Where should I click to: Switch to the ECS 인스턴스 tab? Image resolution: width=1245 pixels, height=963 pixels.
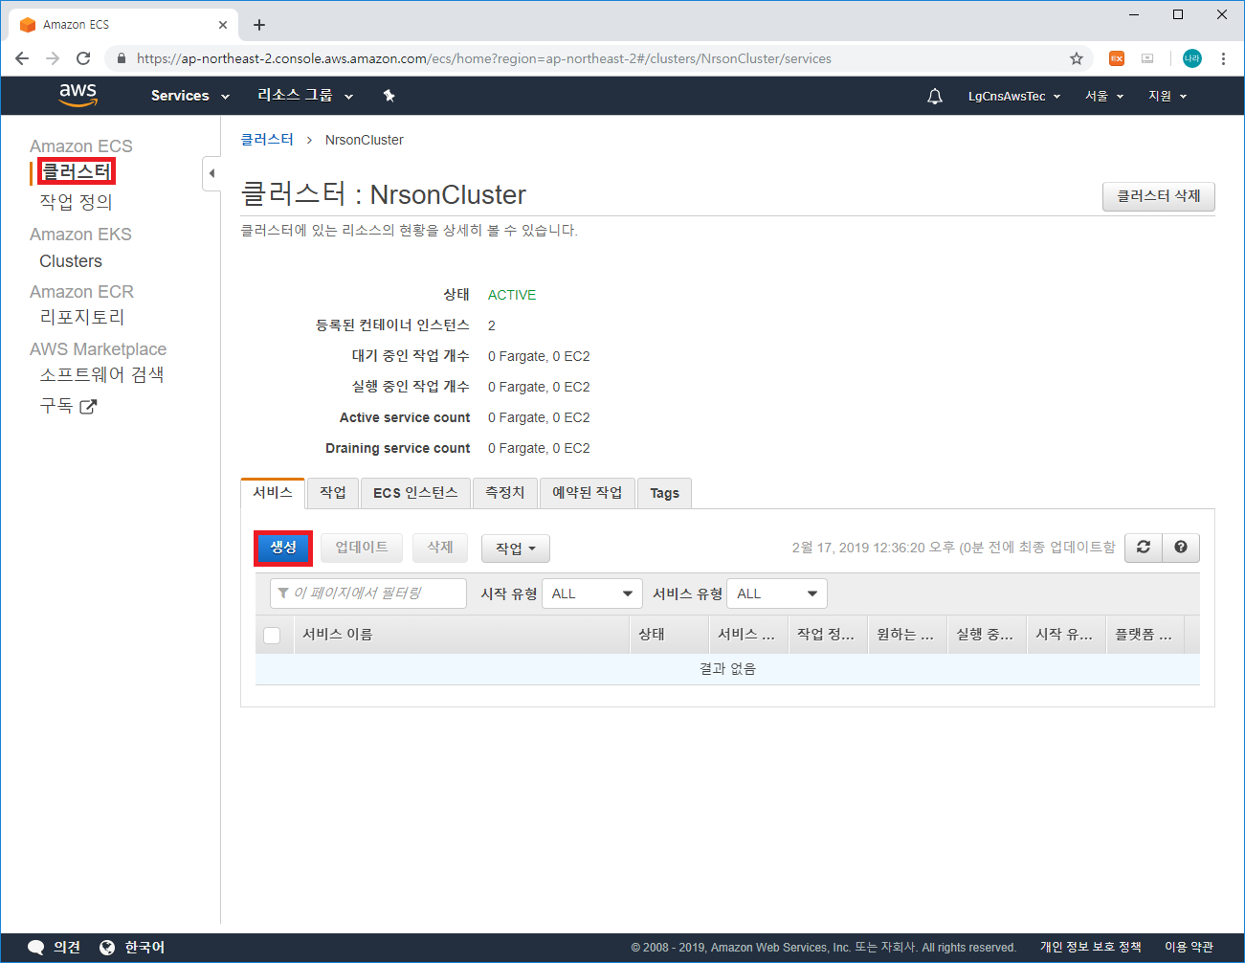(x=415, y=493)
